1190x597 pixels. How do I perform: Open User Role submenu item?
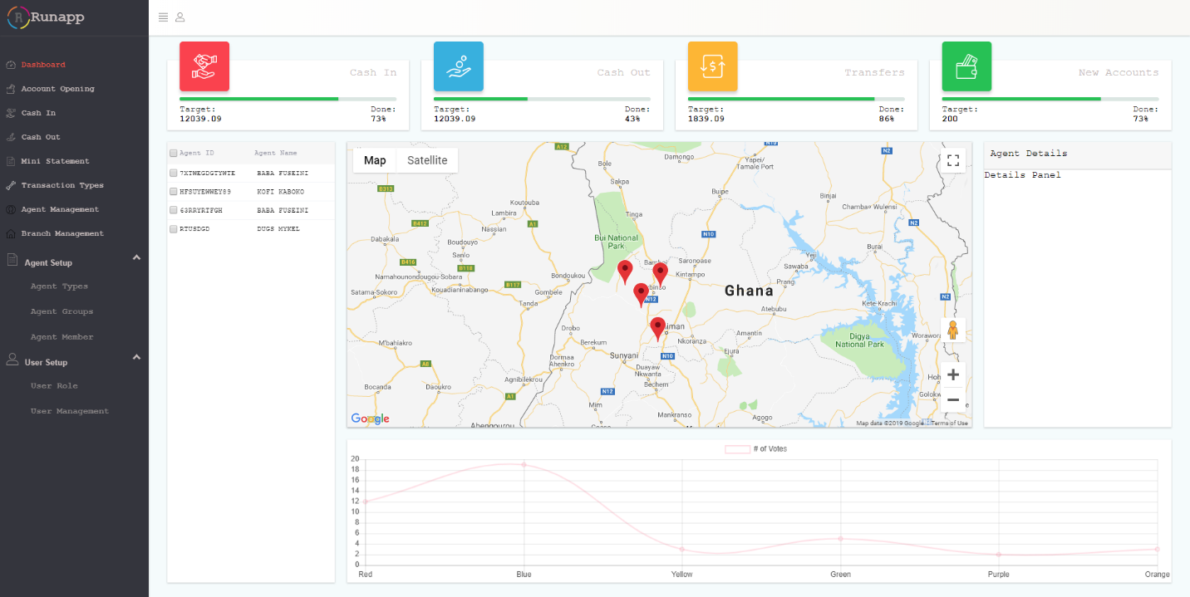(x=54, y=386)
